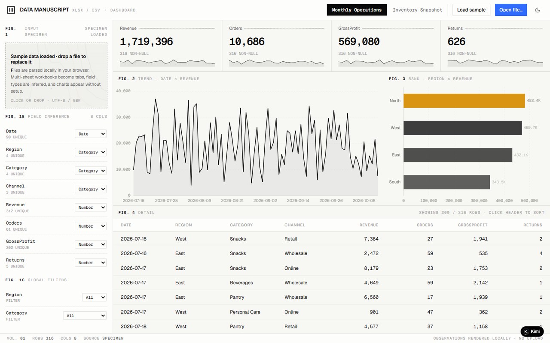Click the Data Manuscript logo icon
The height and width of the screenshot is (343, 550).
click(x=11, y=10)
